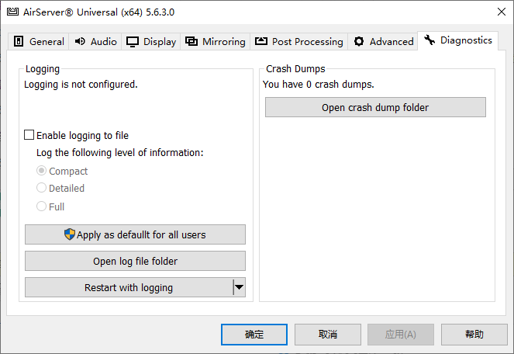Click the Mirroring tab icon
This screenshot has width=514, height=354.
point(191,42)
